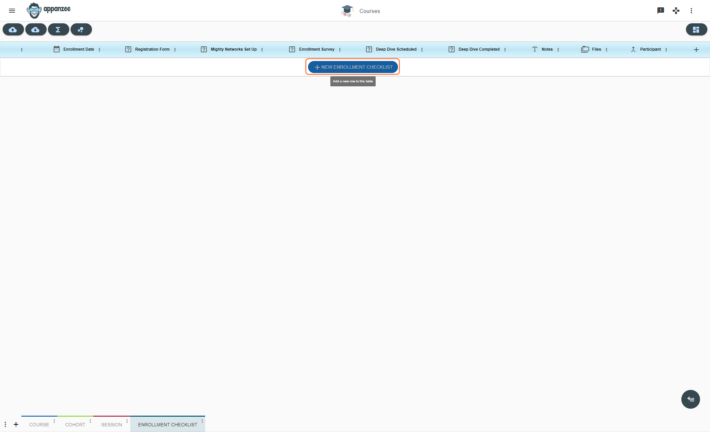Click the Participant merge link icon

point(633,49)
